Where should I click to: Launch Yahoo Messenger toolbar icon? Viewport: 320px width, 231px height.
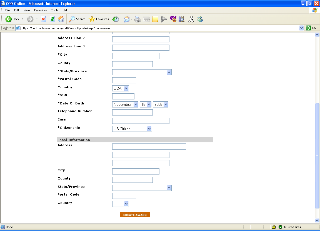(173, 19)
